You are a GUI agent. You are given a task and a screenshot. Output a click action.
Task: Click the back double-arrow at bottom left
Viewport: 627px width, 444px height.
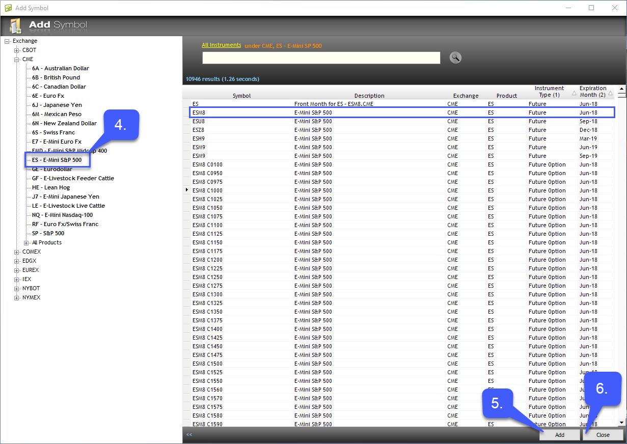(189, 435)
